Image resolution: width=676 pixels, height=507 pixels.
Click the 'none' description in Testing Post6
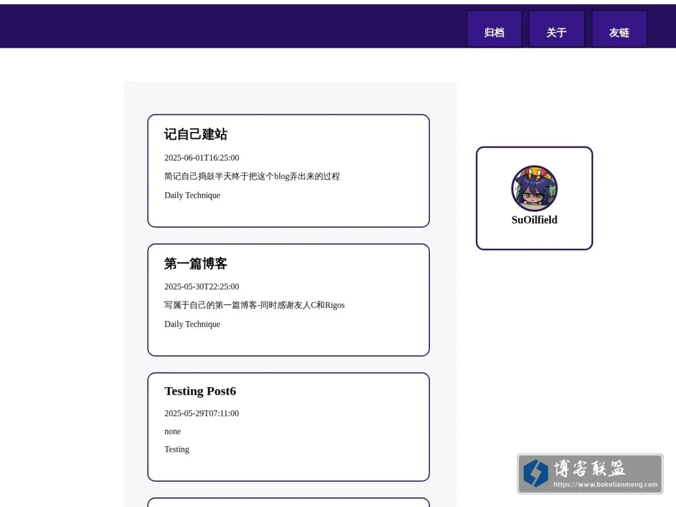tap(172, 432)
